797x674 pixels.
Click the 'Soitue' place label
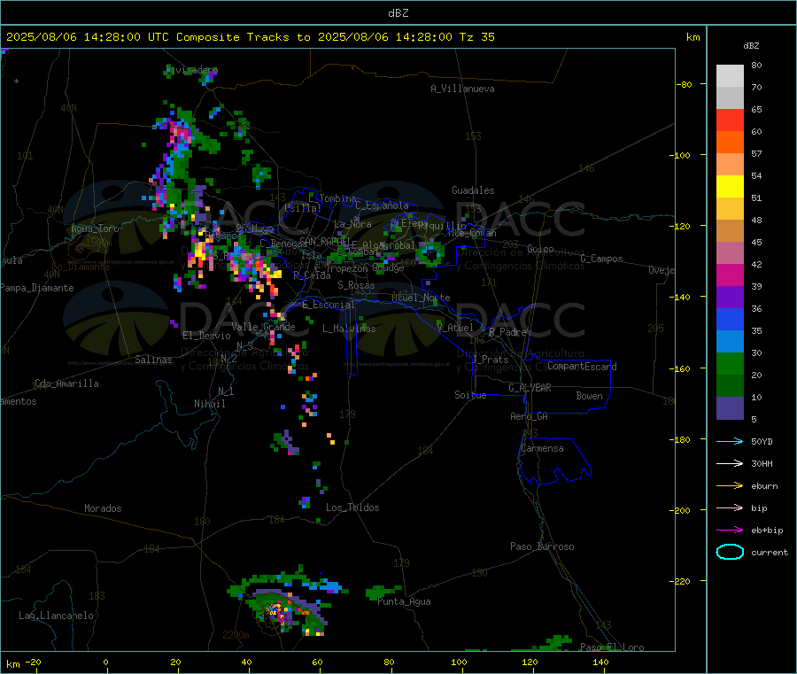coord(470,395)
